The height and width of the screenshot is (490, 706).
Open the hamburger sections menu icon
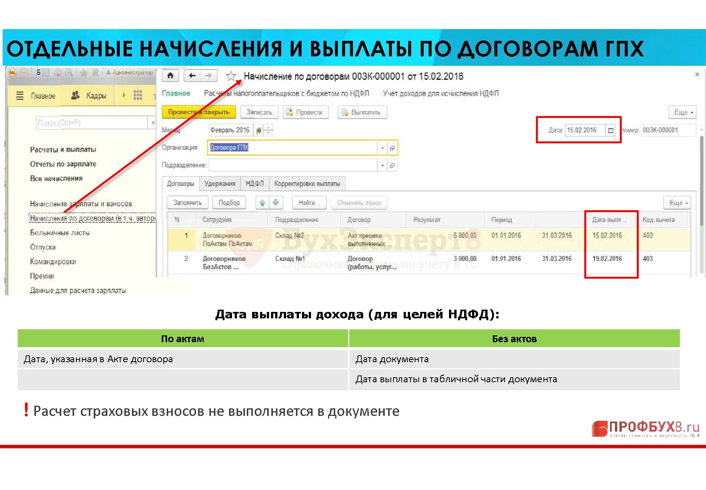20,96
